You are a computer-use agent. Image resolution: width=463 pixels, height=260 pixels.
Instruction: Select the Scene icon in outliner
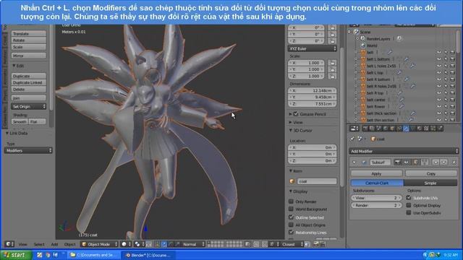click(357, 32)
